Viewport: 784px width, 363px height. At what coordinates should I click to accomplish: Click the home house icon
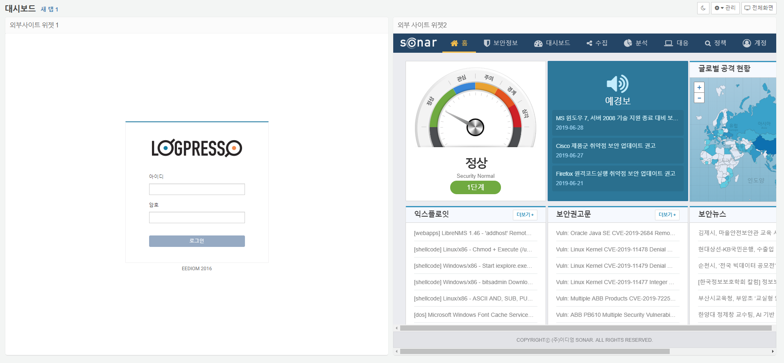(x=454, y=43)
